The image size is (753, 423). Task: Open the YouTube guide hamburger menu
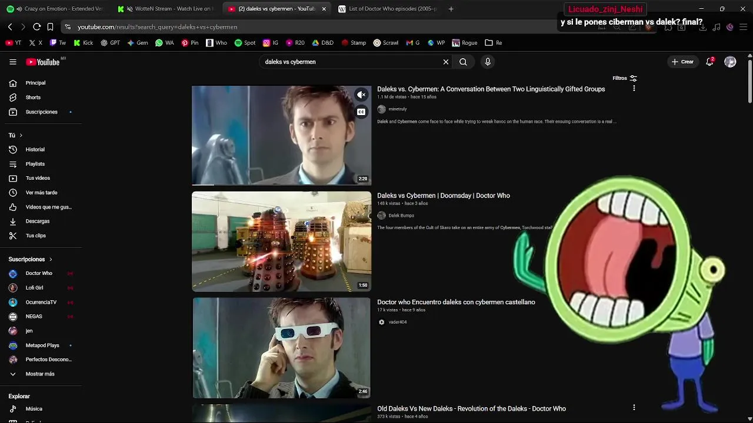point(13,62)
